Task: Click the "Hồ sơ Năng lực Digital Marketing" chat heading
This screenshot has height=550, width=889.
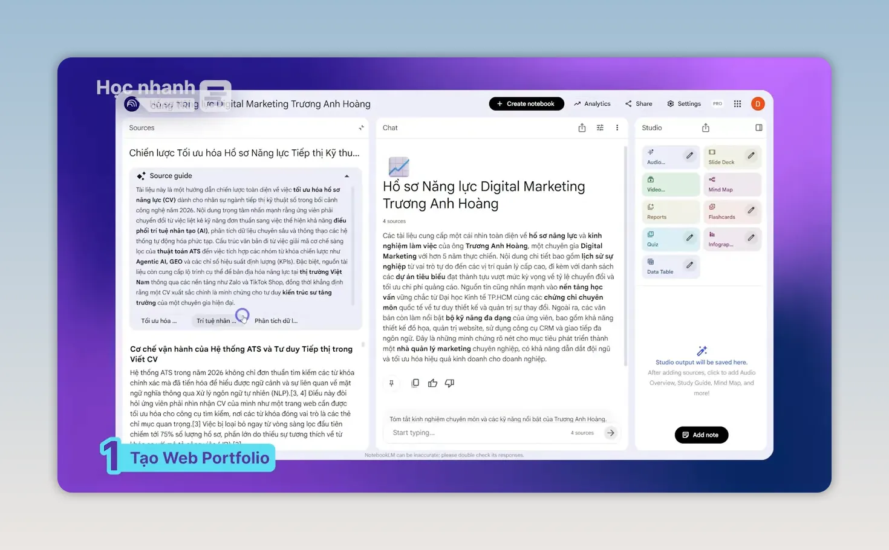Action: click(484, 195)
